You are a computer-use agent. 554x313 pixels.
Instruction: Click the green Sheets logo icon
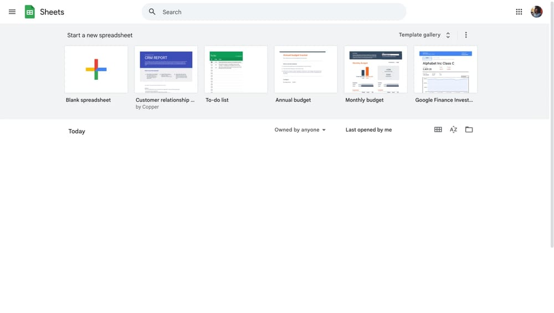coord(30,12)
